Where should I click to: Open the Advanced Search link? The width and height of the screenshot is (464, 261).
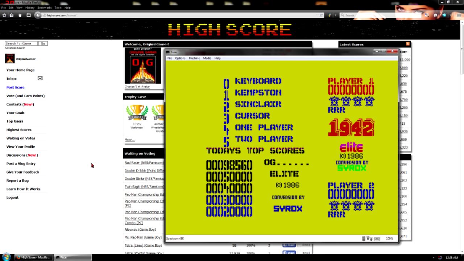[15, 48]
